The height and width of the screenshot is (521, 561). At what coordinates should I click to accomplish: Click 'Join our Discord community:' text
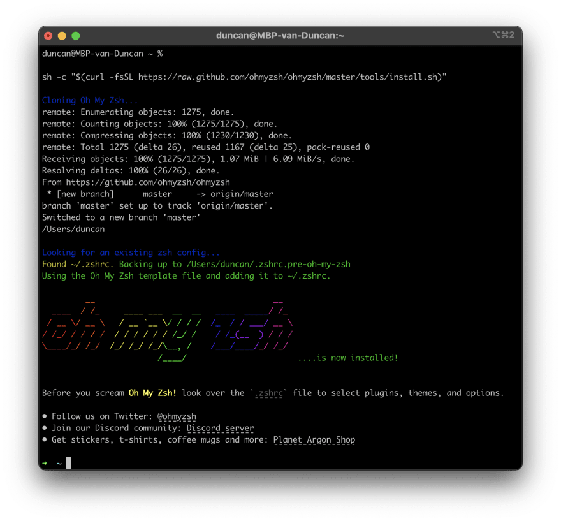pos(117,429)
